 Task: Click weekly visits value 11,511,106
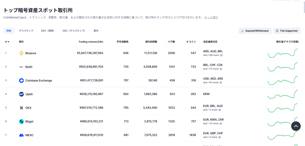pos(151,53)
